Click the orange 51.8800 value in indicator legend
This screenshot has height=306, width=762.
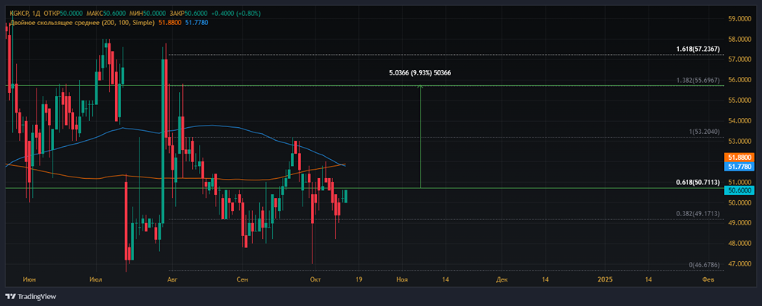pos(170,23)
